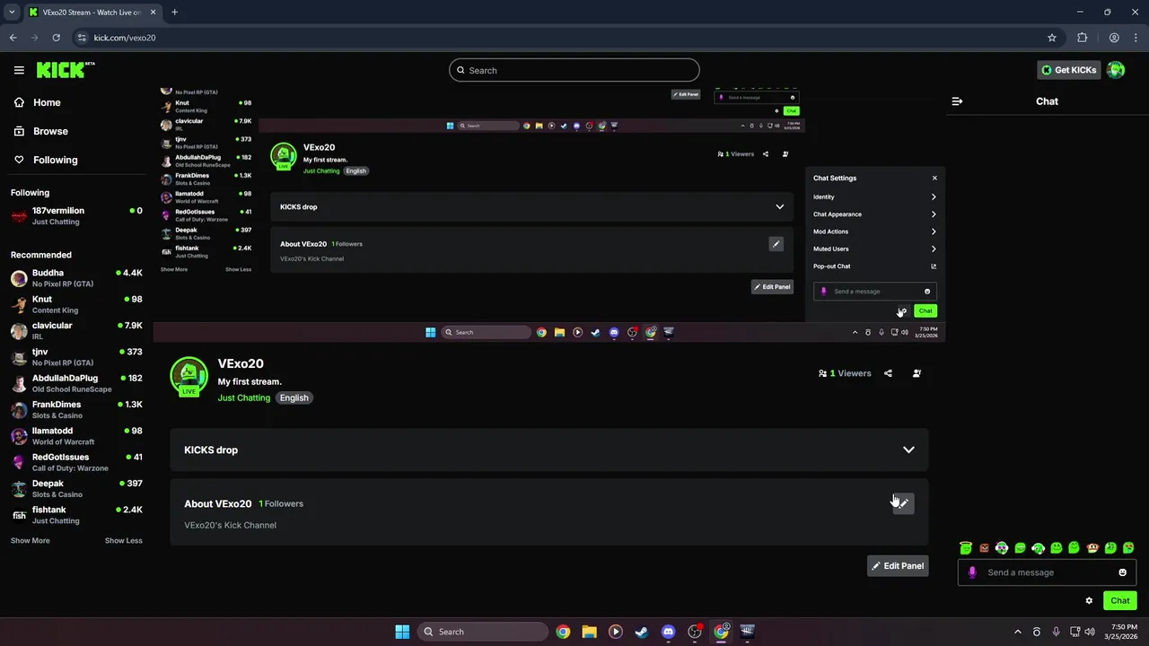
Task: Select clavicular in Recommended list
Action: [x=76, y=330]
